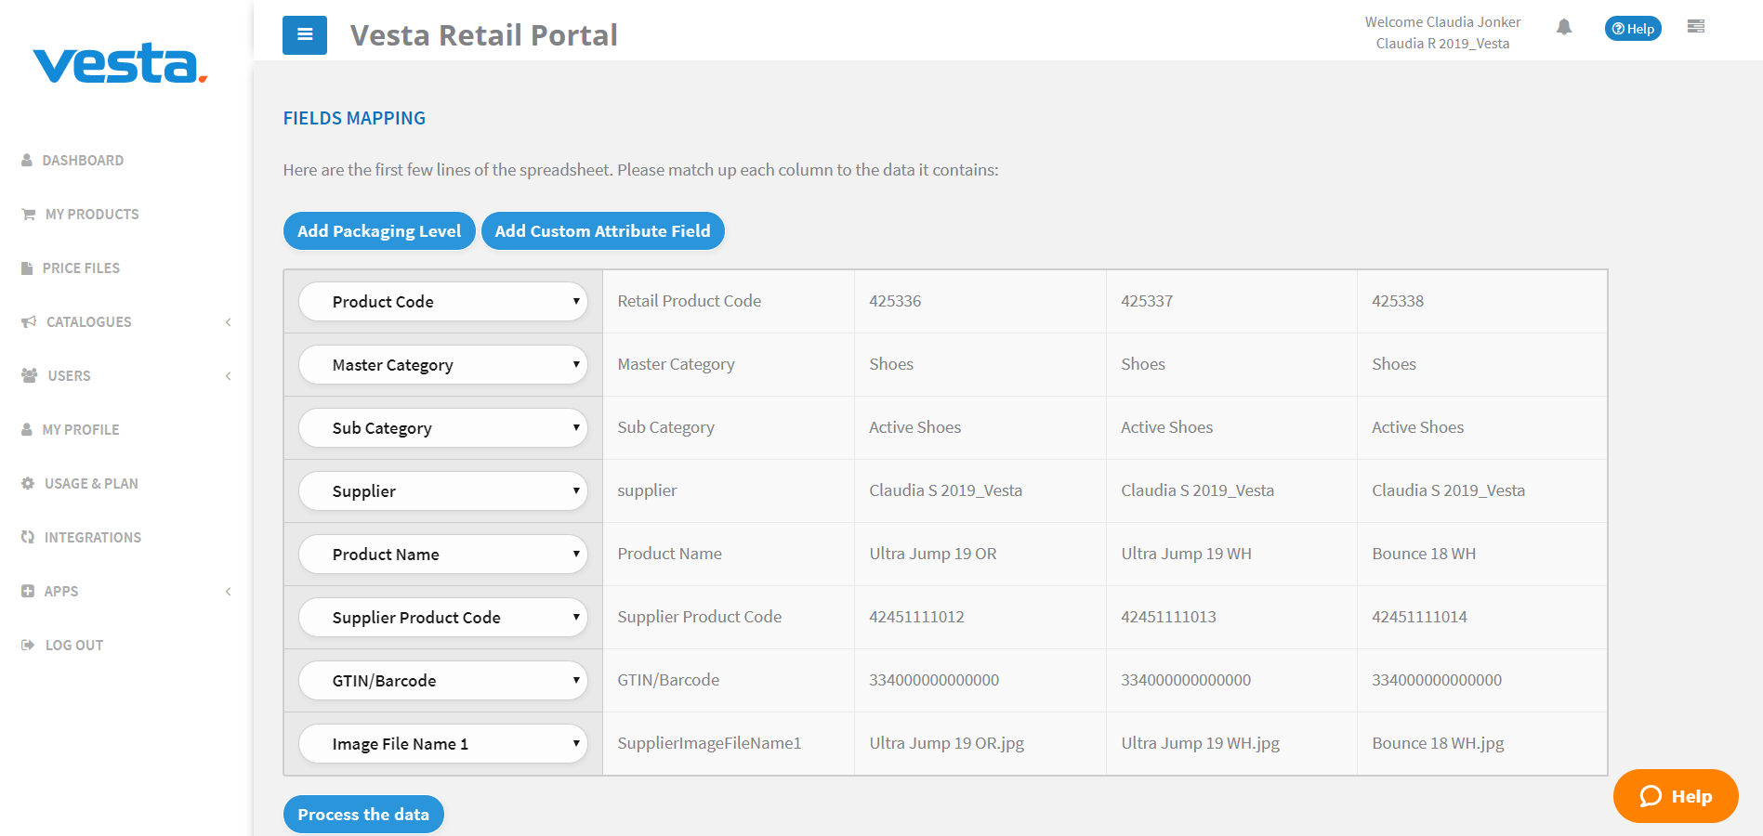Click the Vesta logo
The width and height of the screenshot is (1763, 836).
[x=120, y=63]
